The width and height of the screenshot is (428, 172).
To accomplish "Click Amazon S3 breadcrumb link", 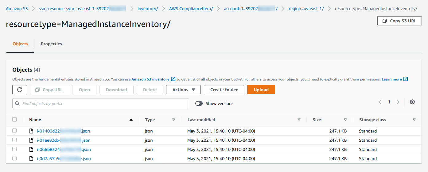I will [17, 9].
